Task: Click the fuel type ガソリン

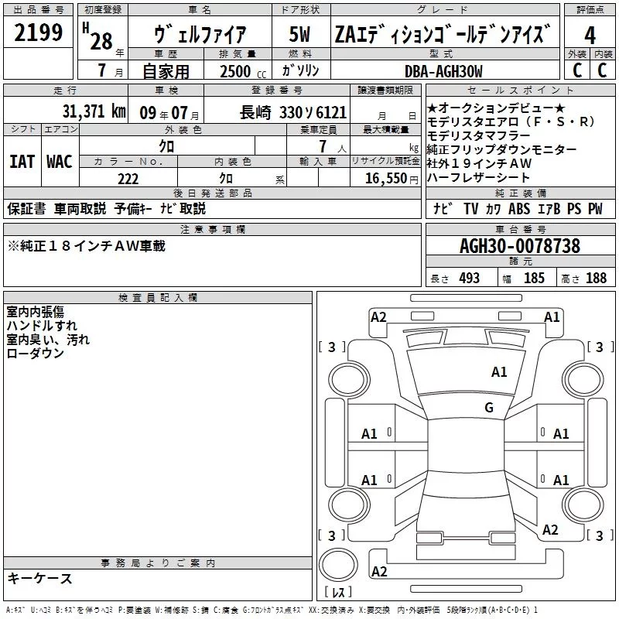Action: [x=300, y=70]
